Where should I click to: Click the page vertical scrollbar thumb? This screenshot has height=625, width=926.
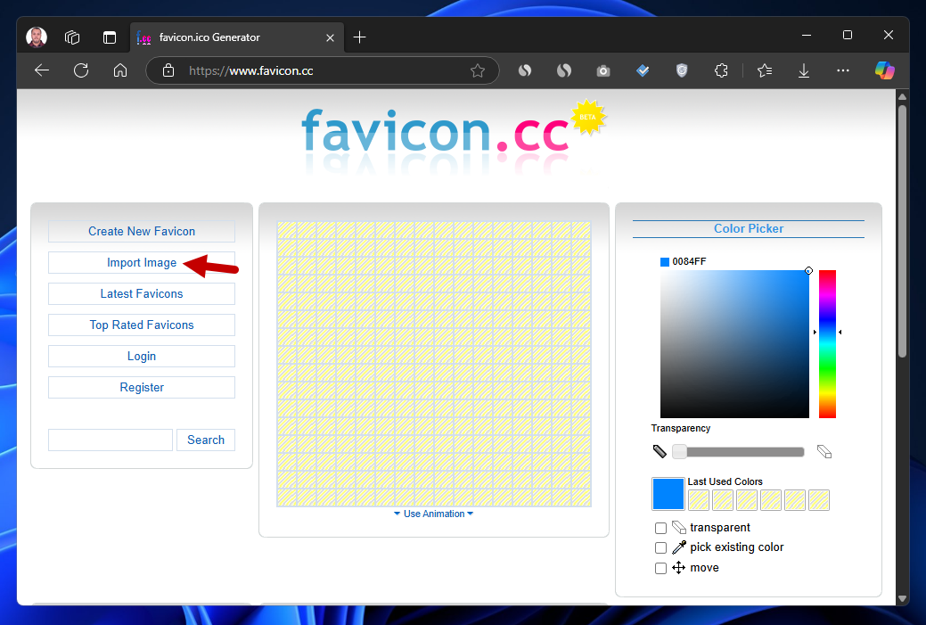coord(902,230)
